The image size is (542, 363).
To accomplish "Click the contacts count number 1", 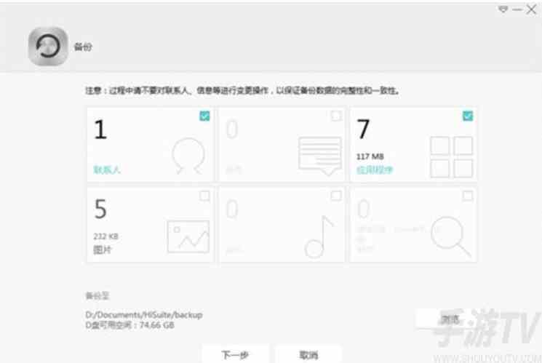I will pyautogui.click(x=100, y=129).
